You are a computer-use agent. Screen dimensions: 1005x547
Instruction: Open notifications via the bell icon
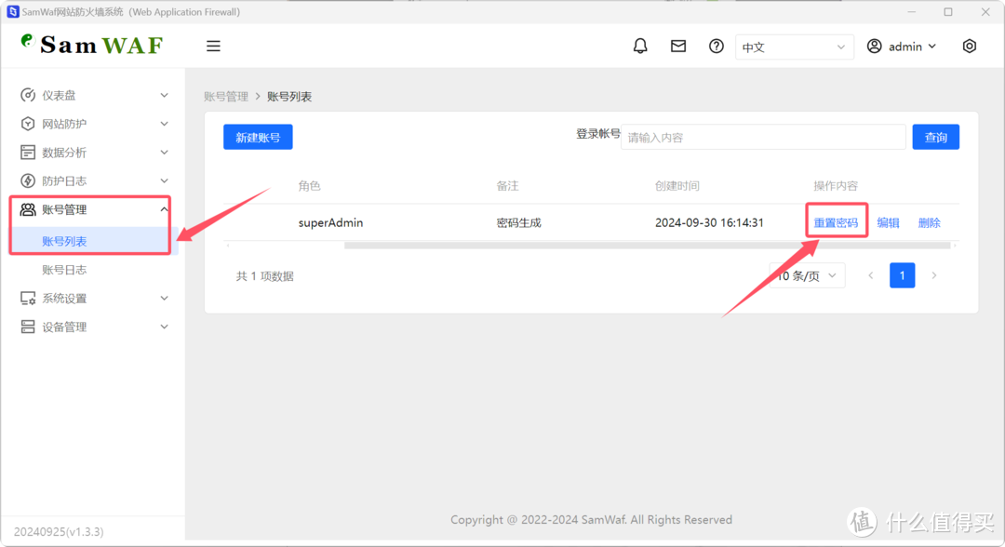pyautogui.click(x=640, y=45)
